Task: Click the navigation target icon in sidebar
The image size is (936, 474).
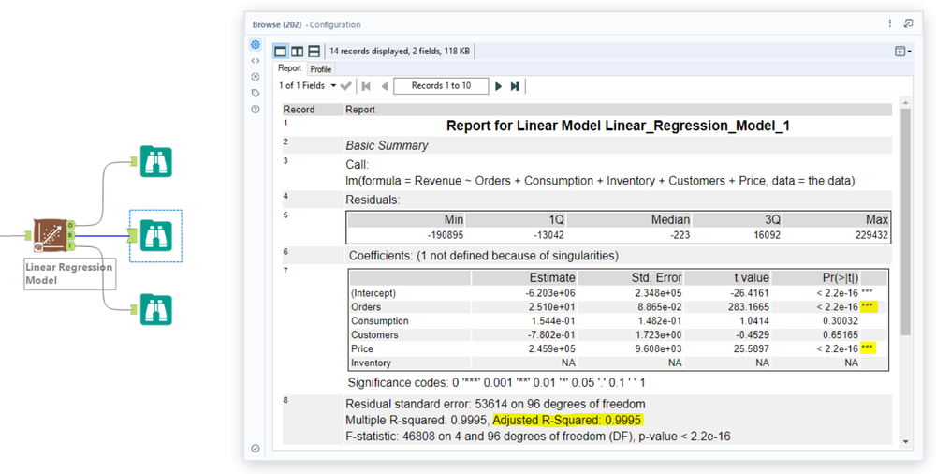Action: point(256,77)
